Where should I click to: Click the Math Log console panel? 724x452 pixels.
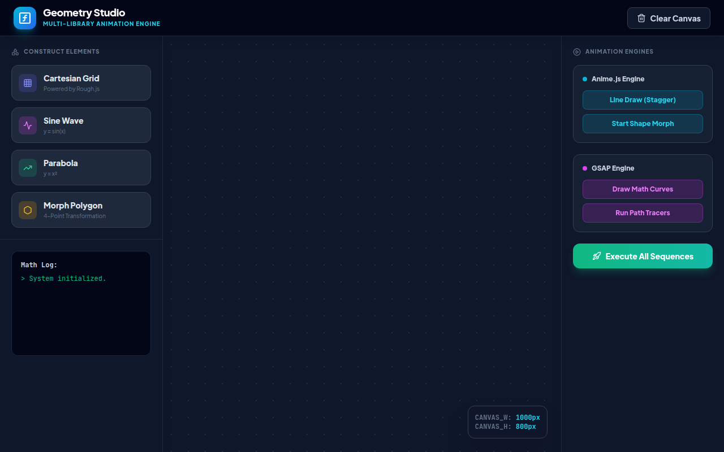[x=81, y=303]
